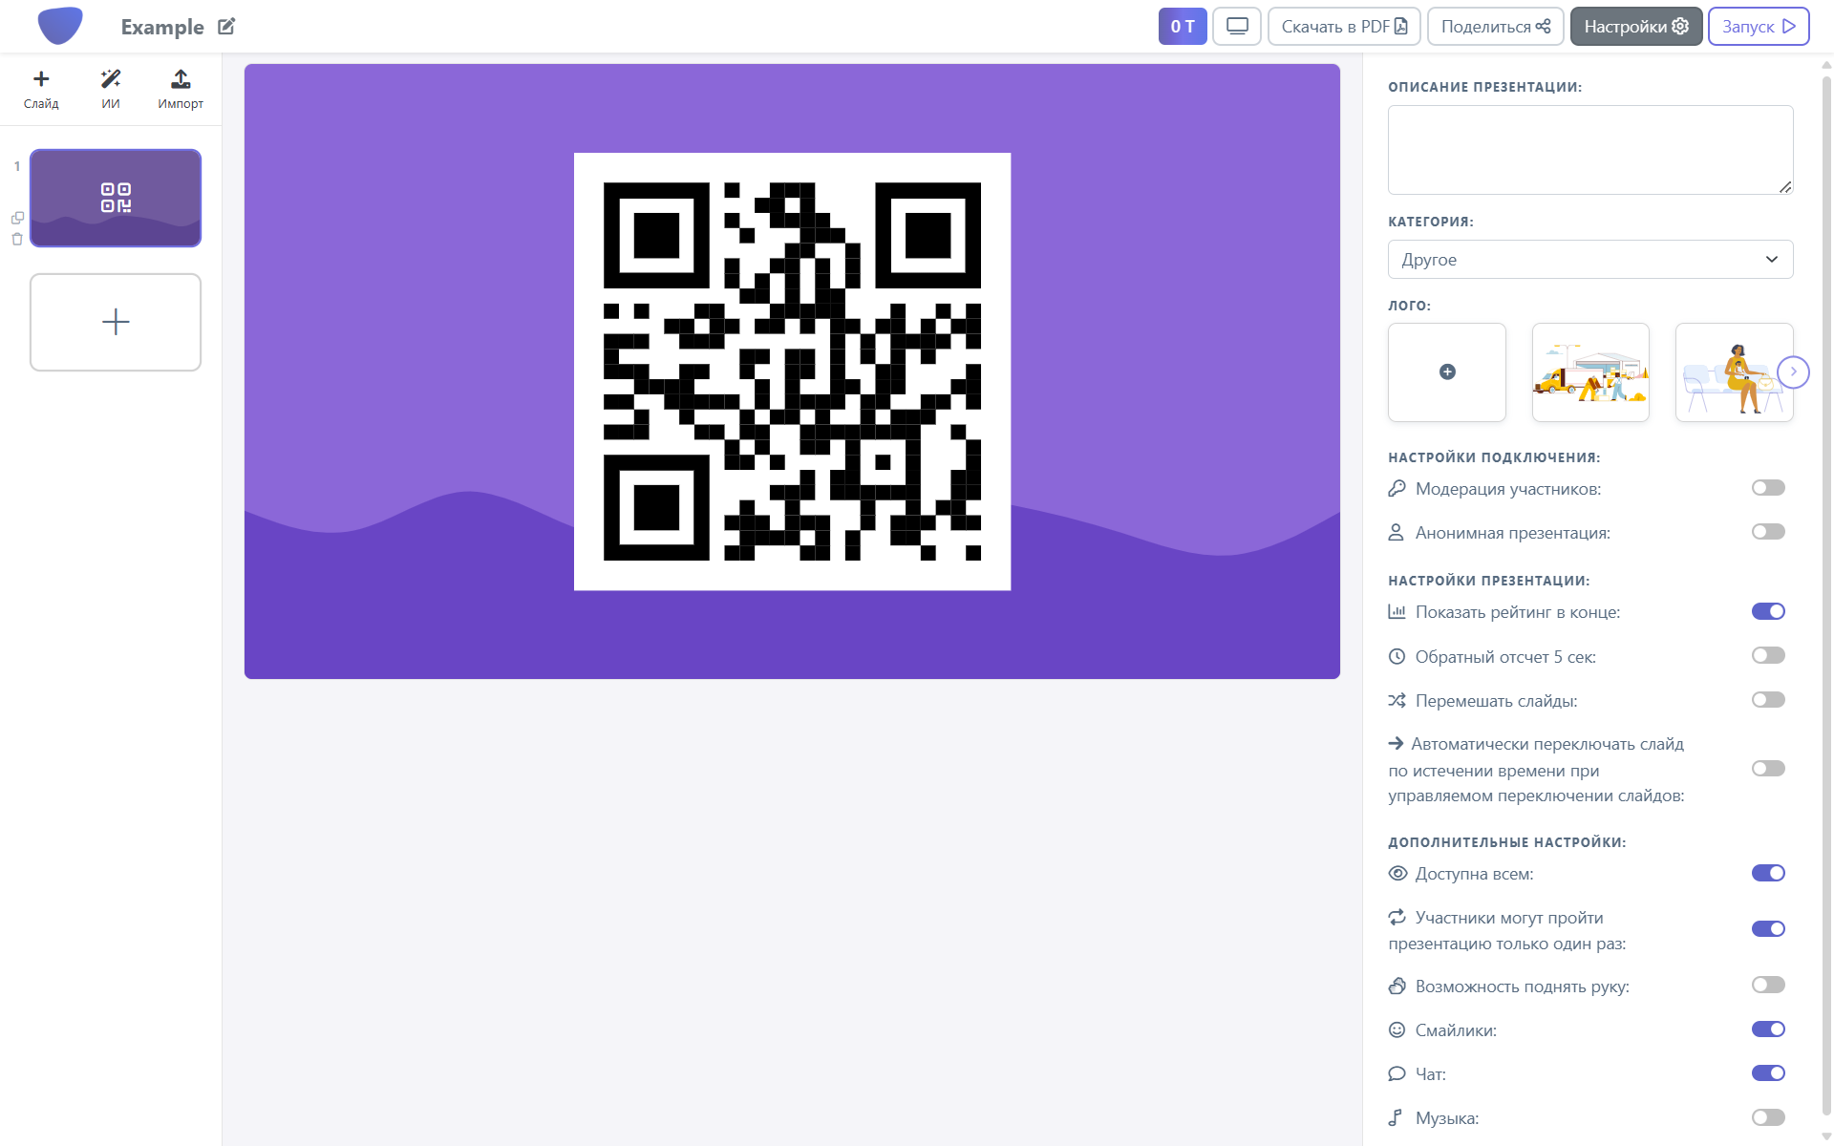Disable Доступна всем toggle
The image size is (1834, 1146).
pyautogui.click(x=1768, y=873)
